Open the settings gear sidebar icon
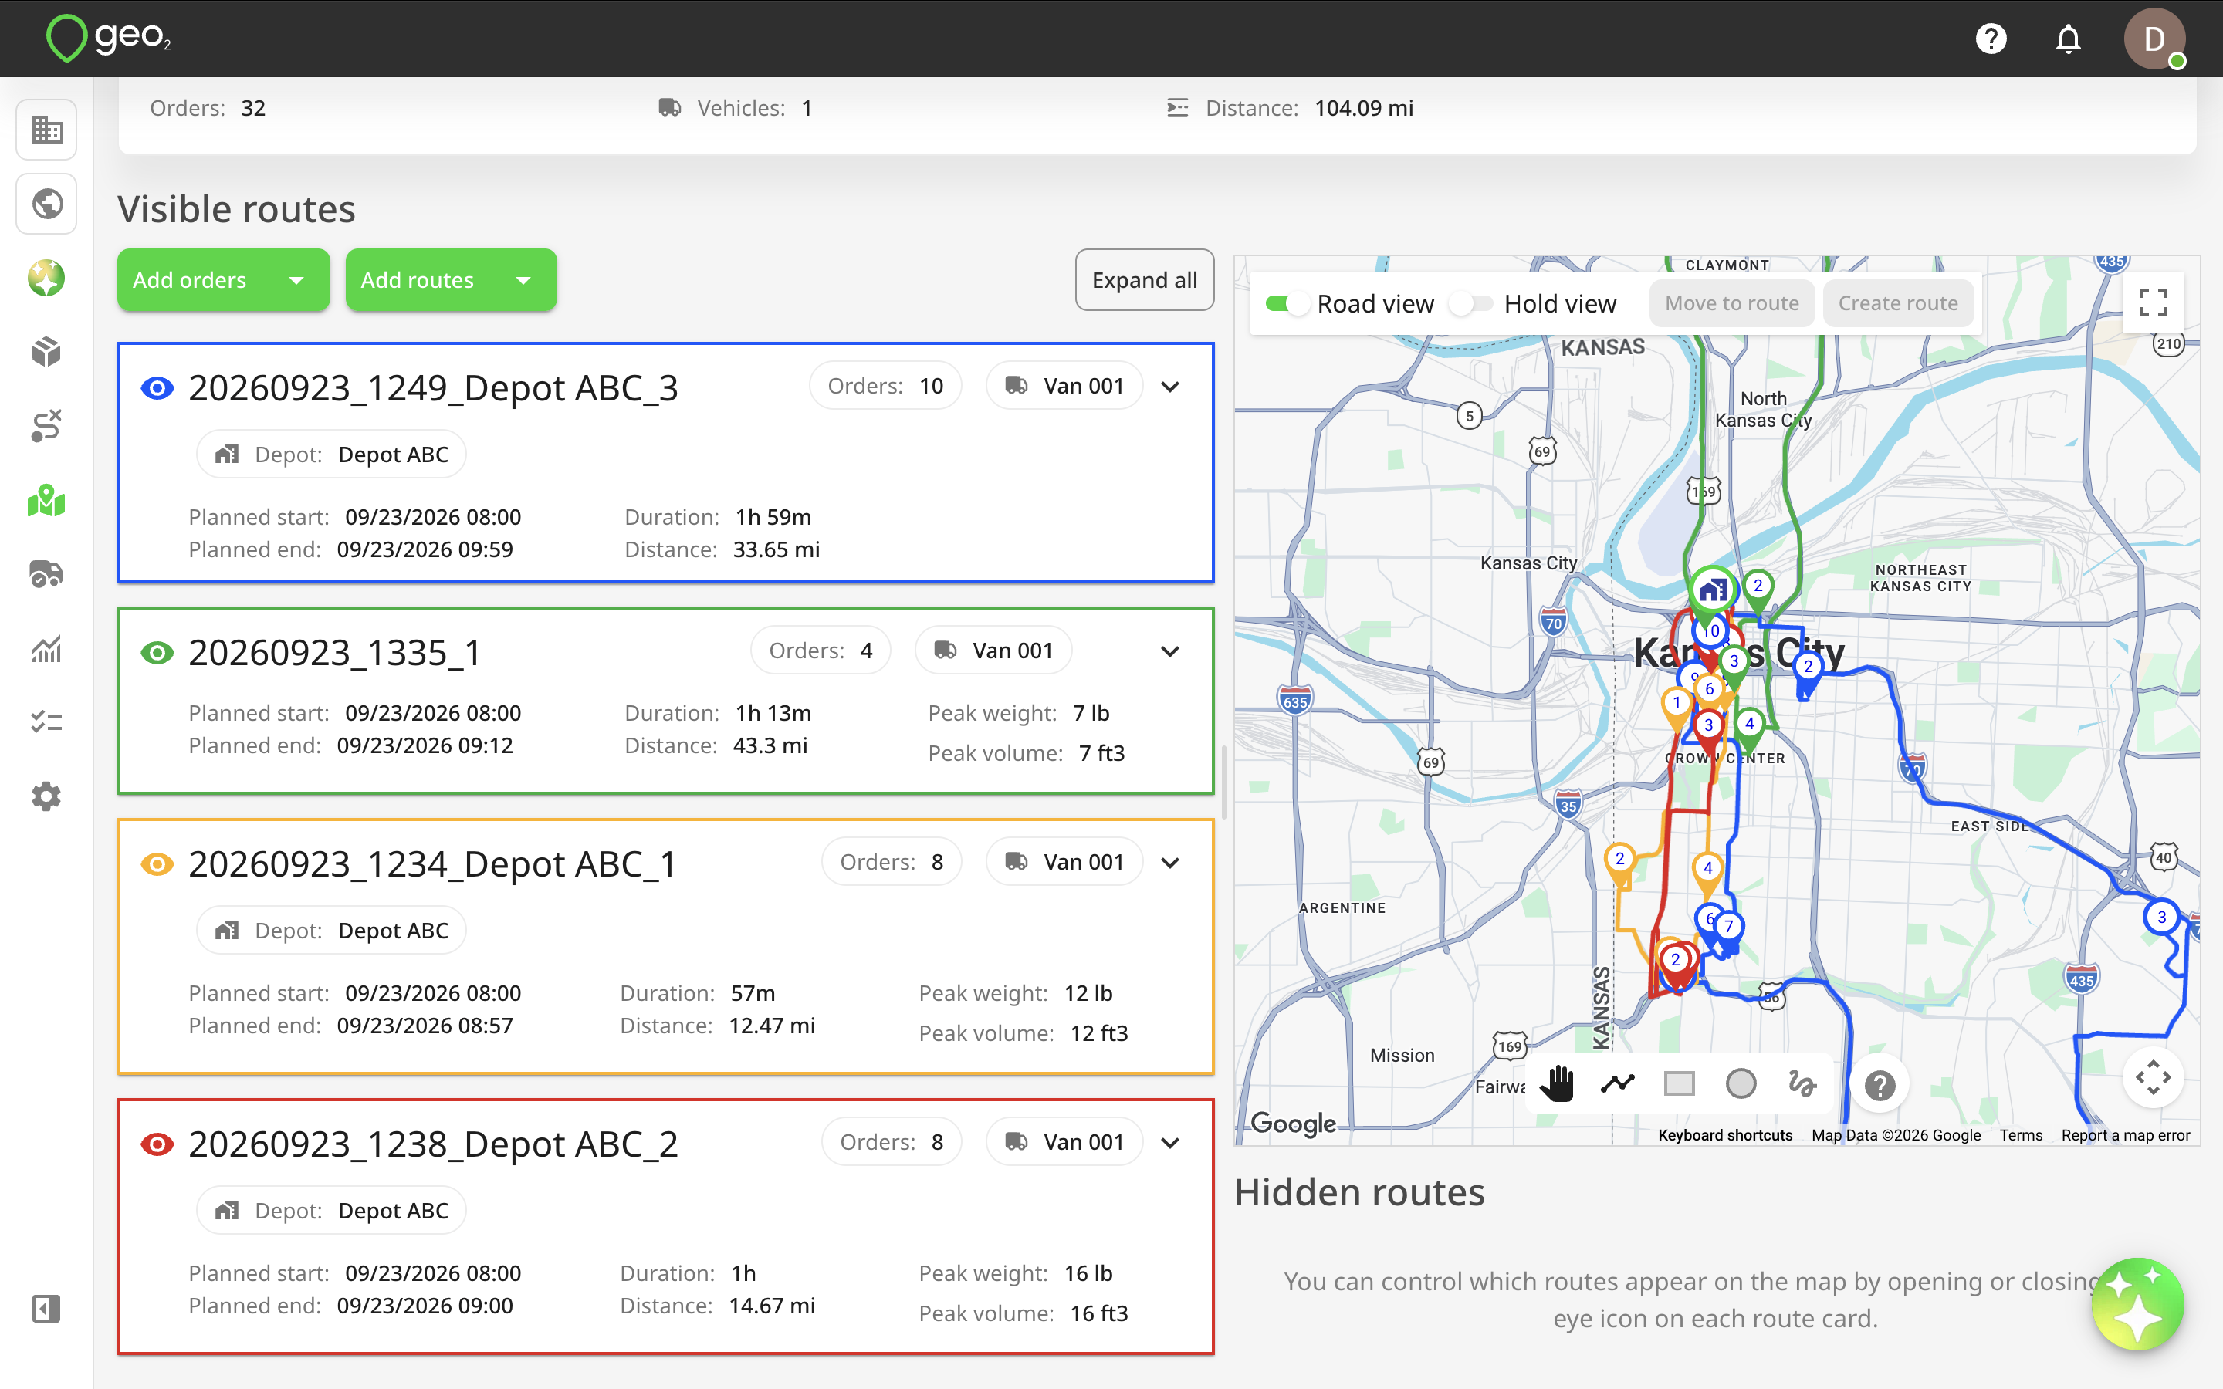 click(47, 796)
